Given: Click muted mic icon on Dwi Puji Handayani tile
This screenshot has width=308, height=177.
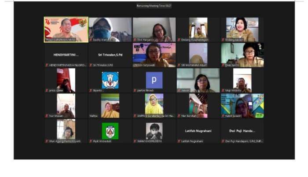Looking at the screenshot, I should tap(223, 141).
